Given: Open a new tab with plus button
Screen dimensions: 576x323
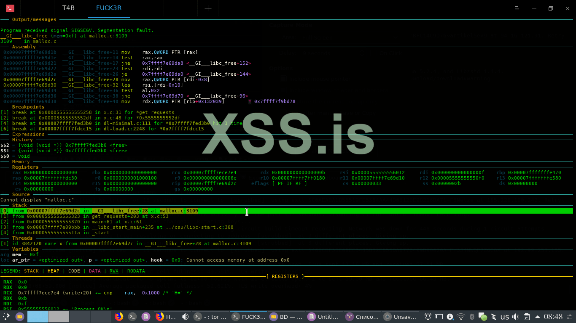Looking at the screenshot, I should [208, 8].
